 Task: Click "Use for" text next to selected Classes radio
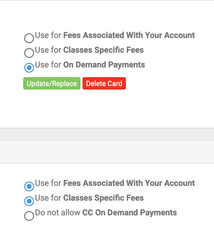(48, 198)
